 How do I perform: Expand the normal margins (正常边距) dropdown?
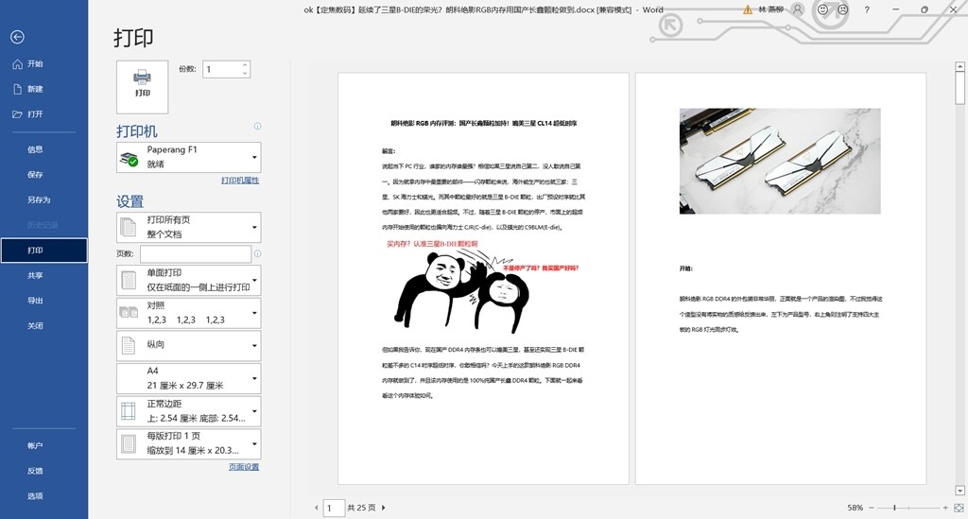point(189,411)
